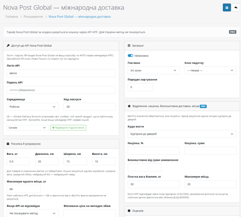Click the Доступ до API Nova Post Global heading
This screenshot has height=217, width=241.
31,46
